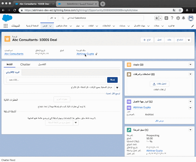Viewport: 196px width, 162px height.
Task: Click the Delete record button
Action: (169, 40)
